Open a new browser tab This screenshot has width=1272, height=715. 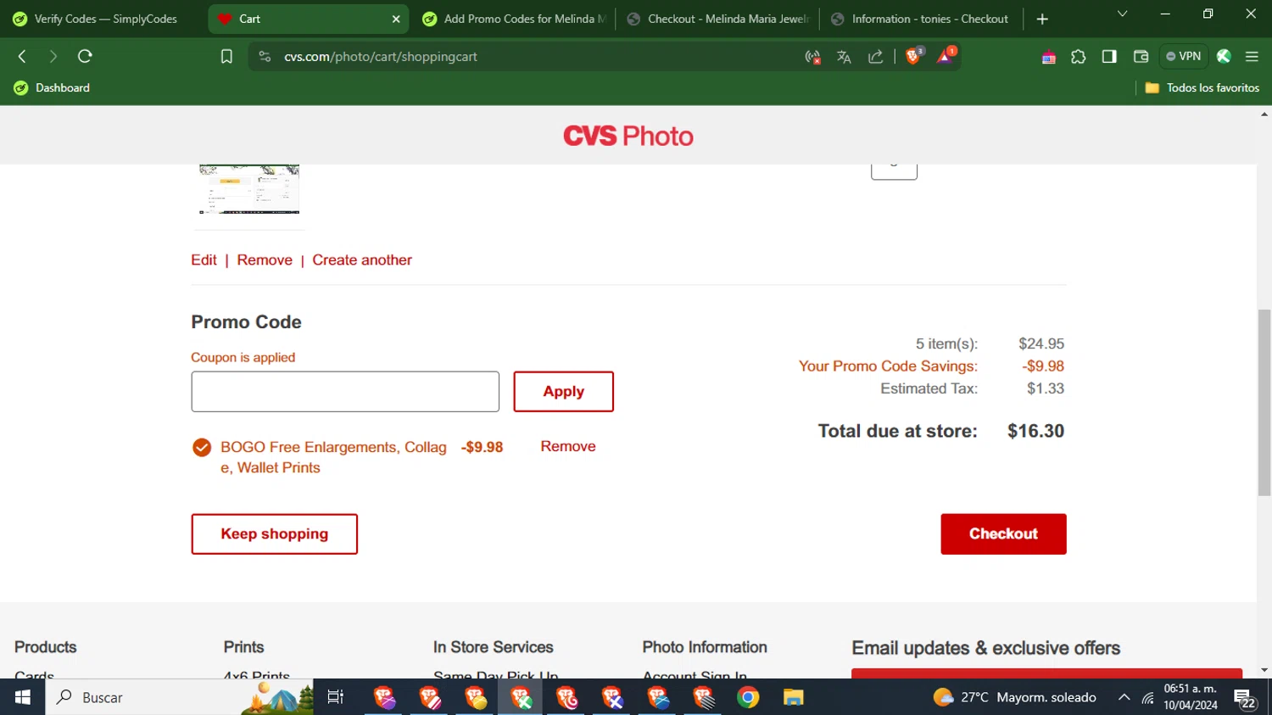1042,19
